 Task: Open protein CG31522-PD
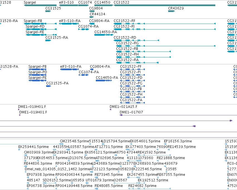tap(131, 78)
